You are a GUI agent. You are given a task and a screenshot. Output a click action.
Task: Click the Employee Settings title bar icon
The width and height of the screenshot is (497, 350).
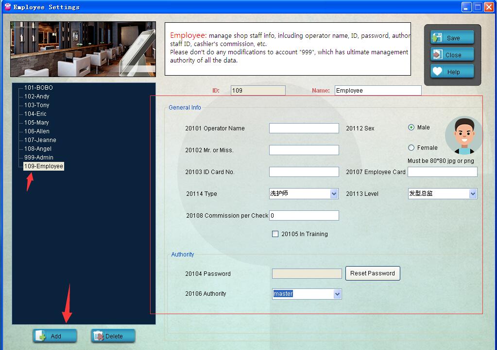8,7
